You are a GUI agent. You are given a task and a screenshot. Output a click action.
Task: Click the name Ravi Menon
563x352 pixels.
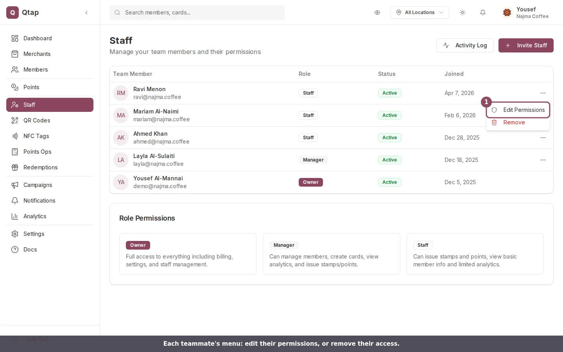click(x=149, y=89)
